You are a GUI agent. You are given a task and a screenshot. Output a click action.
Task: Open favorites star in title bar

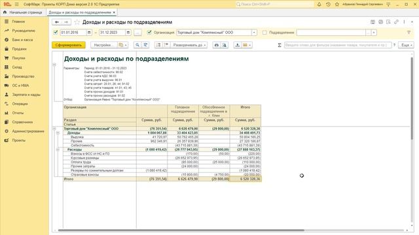point(337,5)
